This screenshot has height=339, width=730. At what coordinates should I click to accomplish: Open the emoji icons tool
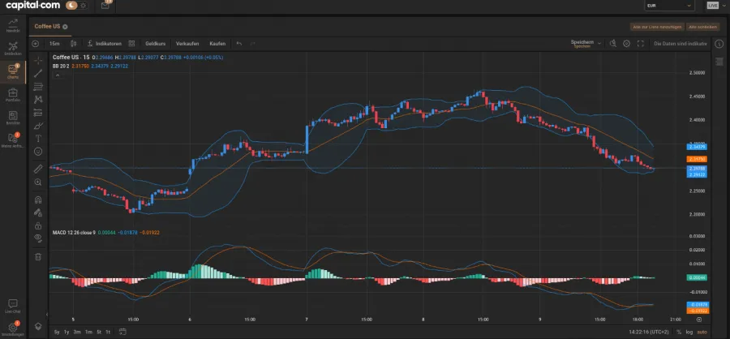[x=38, y=152]
